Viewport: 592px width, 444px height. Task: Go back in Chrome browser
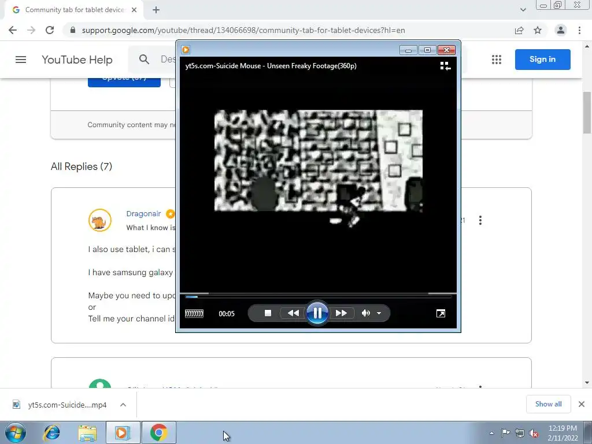(13, 30)
